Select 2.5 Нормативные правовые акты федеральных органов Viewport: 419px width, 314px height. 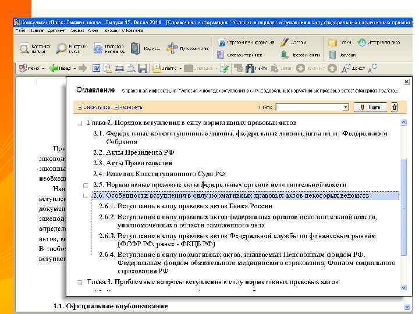[x=219, y=185]
